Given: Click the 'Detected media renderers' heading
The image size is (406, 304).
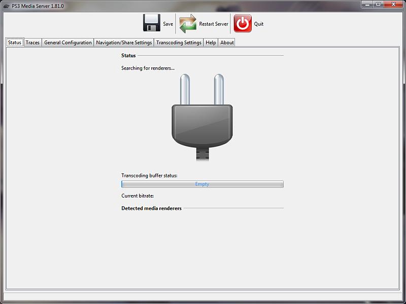Looking at the screenshot, I should click(151, 208).
